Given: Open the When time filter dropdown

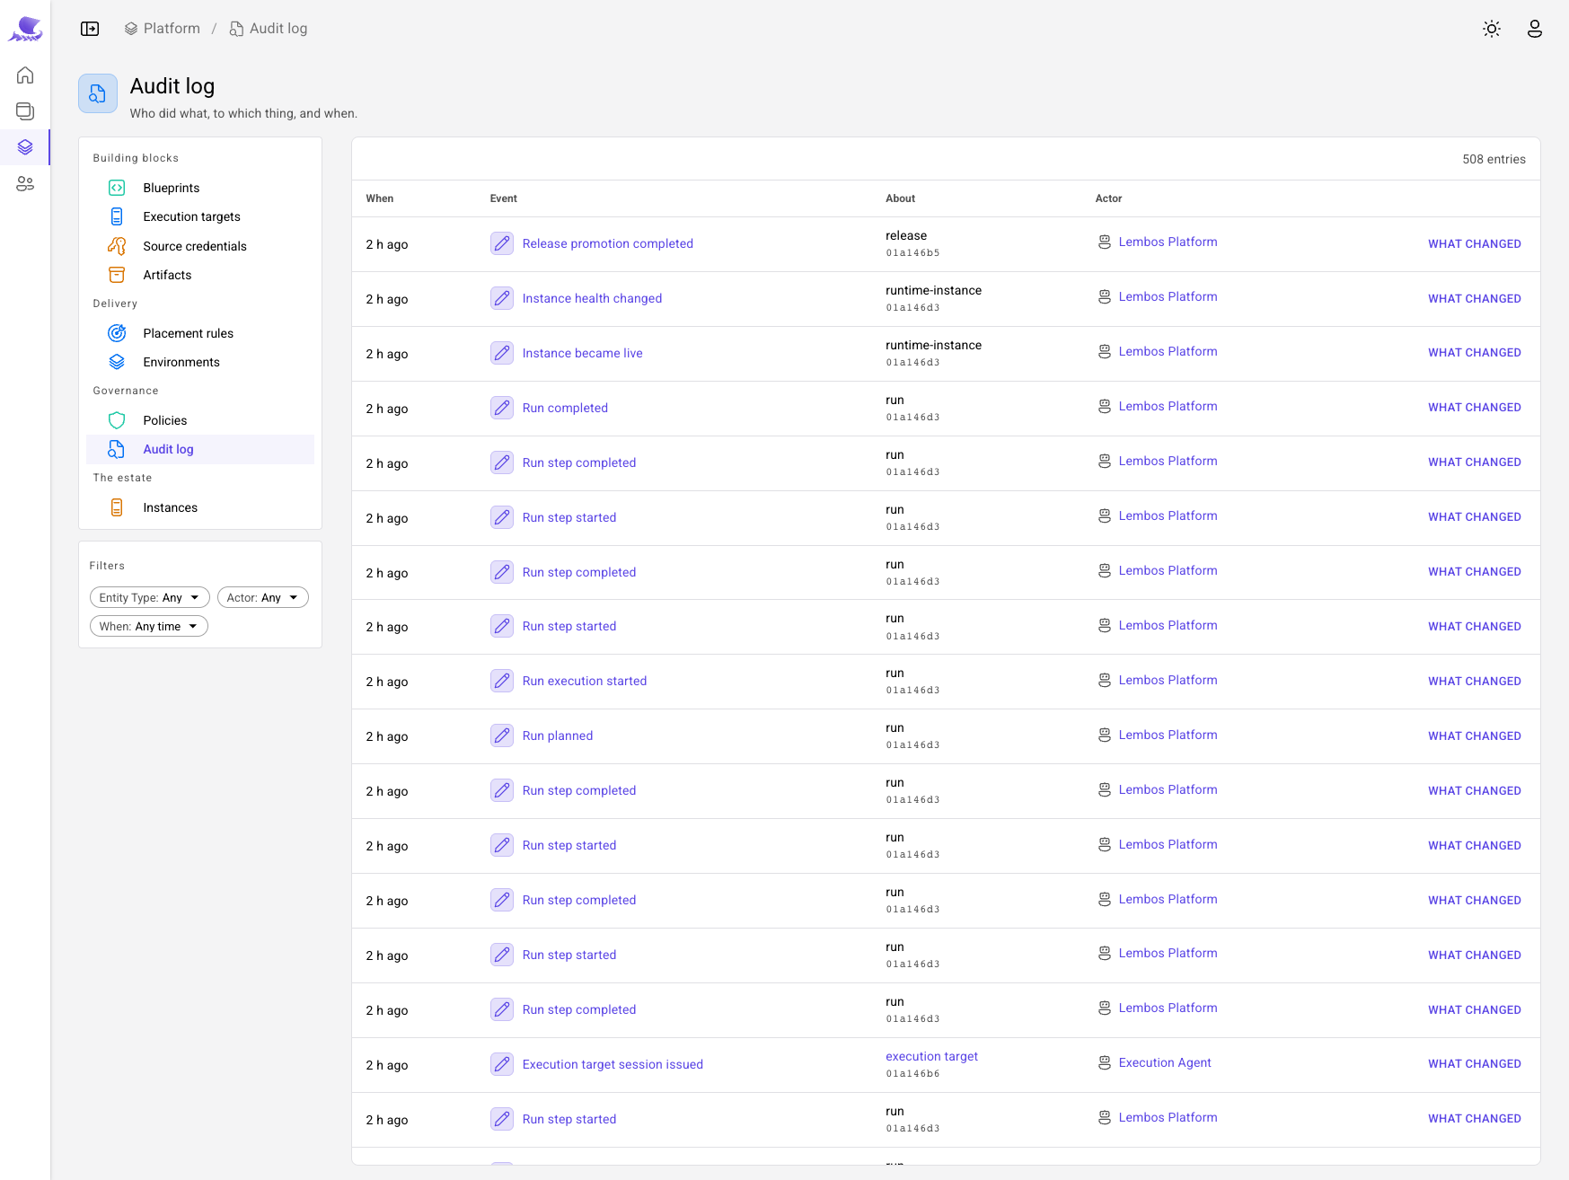Looking at the screenshot, I should point(149,626).
